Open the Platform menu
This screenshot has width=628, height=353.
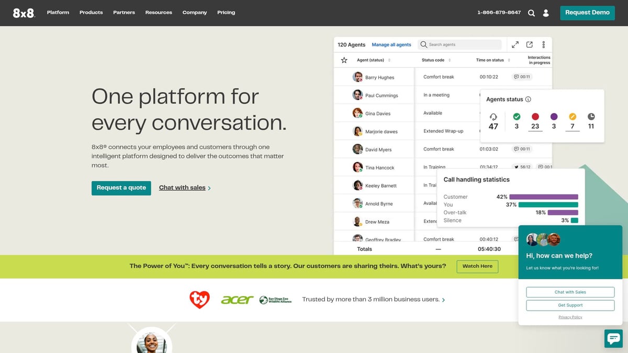point(58,13)
